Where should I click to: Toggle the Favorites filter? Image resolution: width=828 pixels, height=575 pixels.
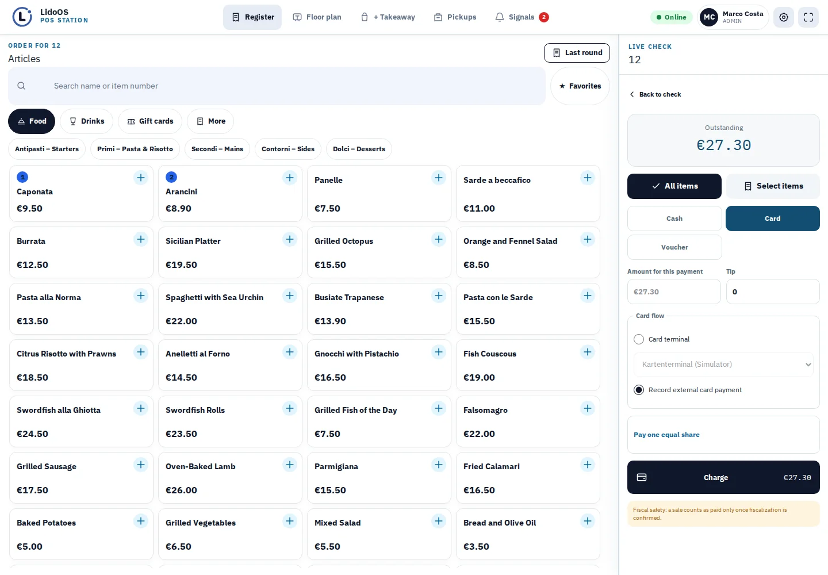pyautogui.click(x=580, y=86)
